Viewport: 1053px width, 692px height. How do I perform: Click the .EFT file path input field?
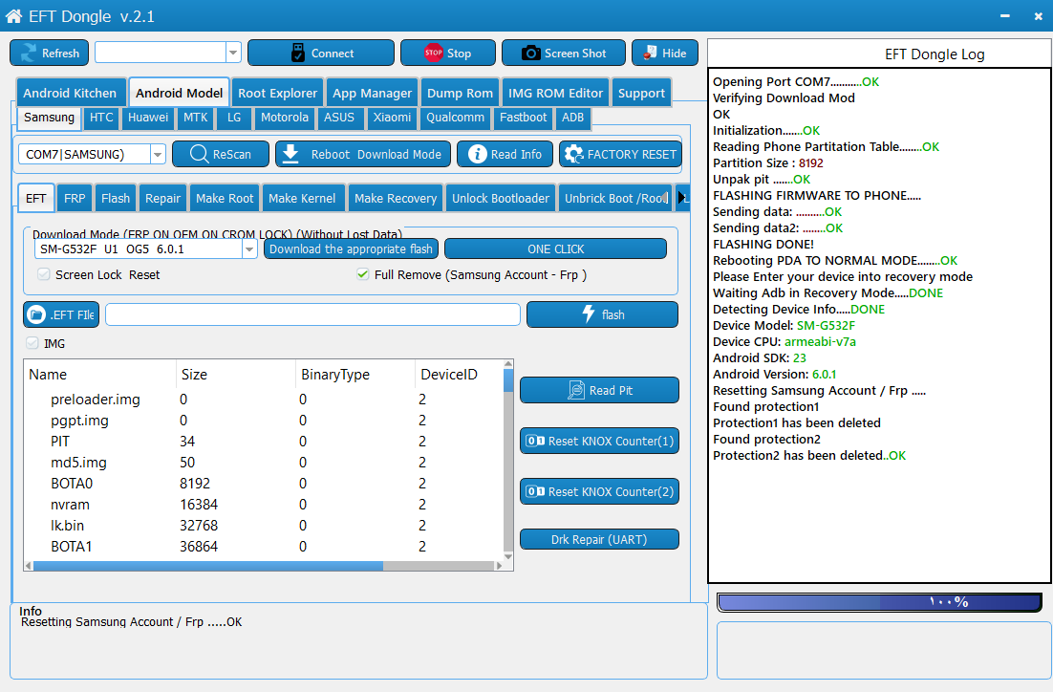pos(313,314)
